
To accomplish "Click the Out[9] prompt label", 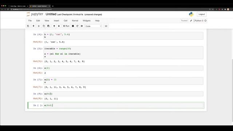I will pos(38,99).
